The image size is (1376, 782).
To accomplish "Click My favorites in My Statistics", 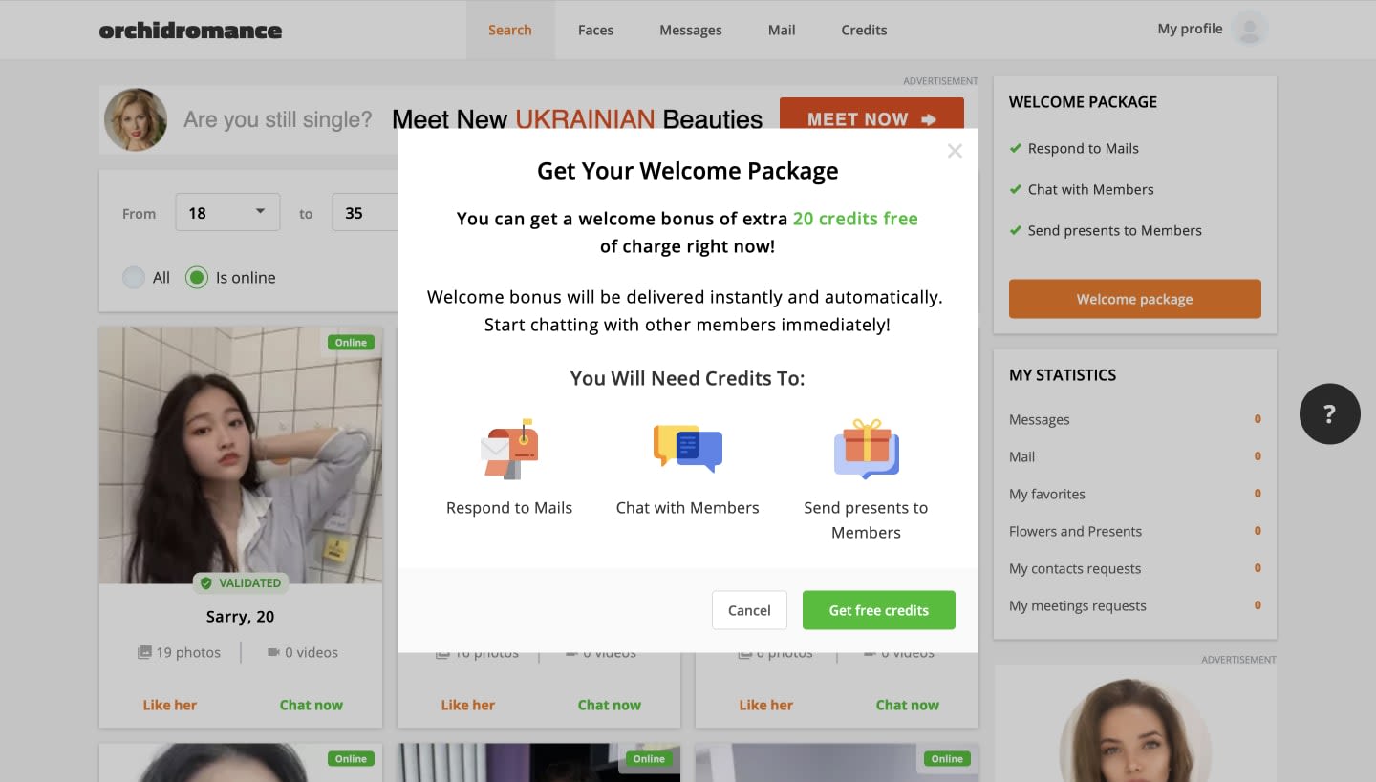I will (x=1047, y=494).
